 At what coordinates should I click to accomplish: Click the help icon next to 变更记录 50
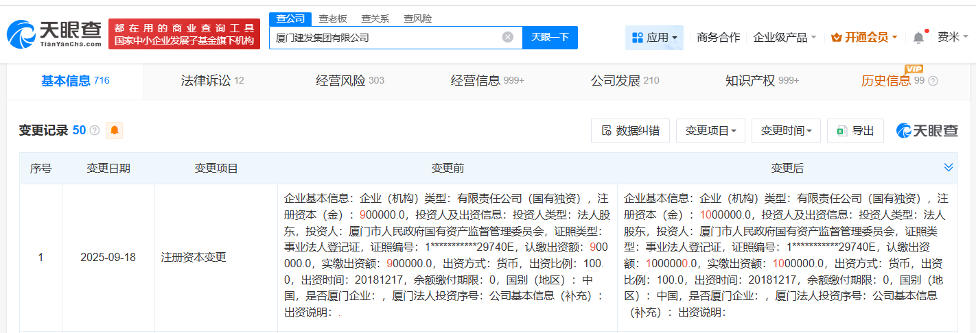(x=95, y=130)
